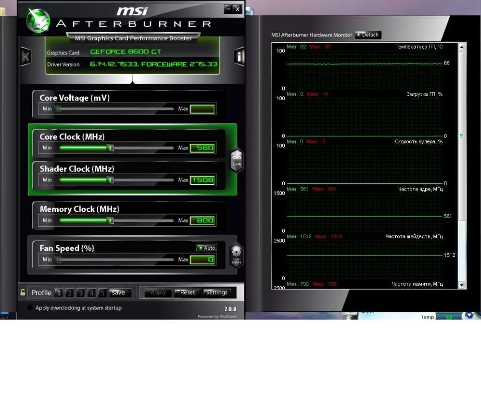This screenshot has height=396, width=481.
Task: Click the 2.0.0 version number
Action: click(230, 309)
